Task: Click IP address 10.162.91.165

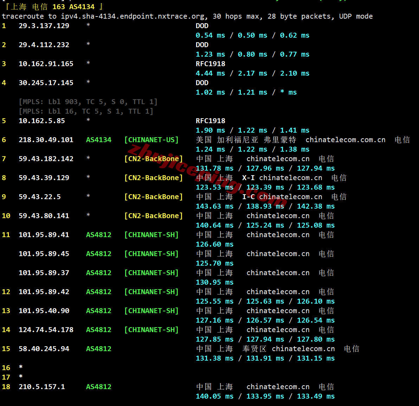Action: [x=46, y=64]
